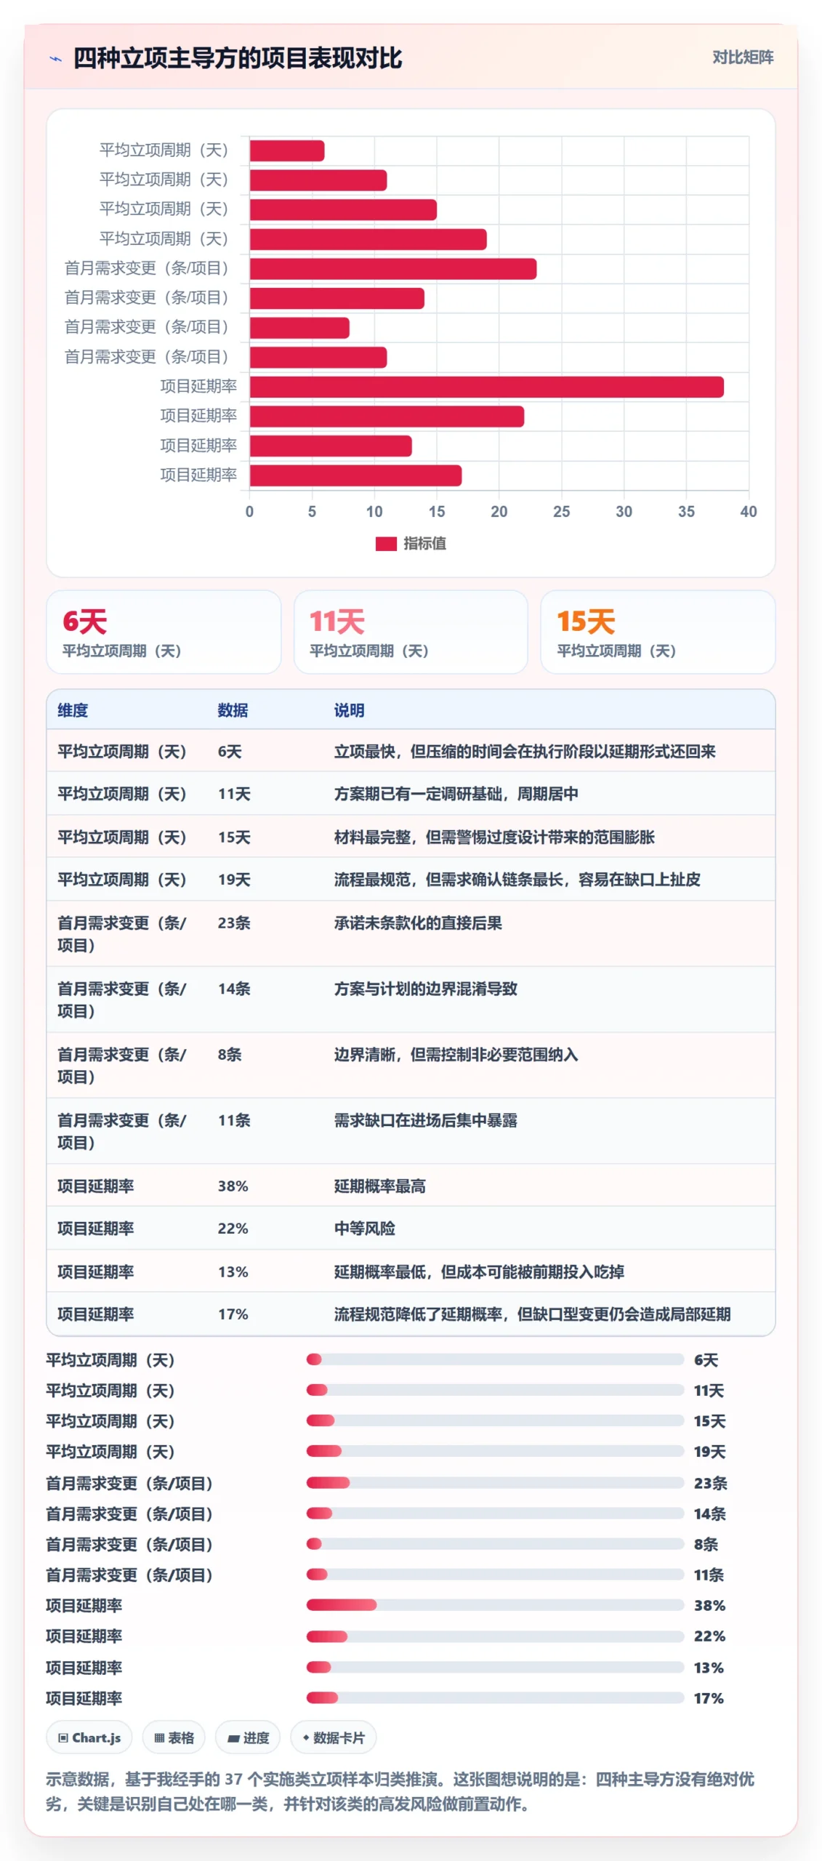Select the text 边界清晰，但需控制非必要范围纳入
Screen dimensions: 822x1861
pyautogui.click(x=456, y=1054)
